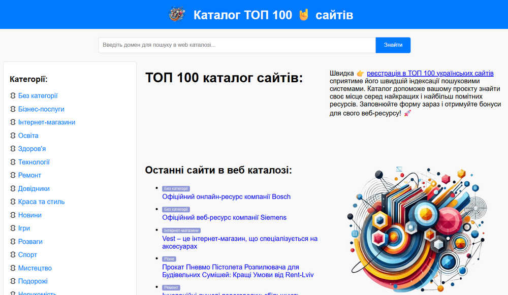
Task: Click the Каталог ТОП 100 сайтів header title
Action: (x=273, y=15)
